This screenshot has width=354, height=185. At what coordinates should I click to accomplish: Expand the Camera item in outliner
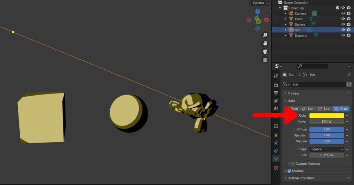pyautogui.click(x=286, y=13)
